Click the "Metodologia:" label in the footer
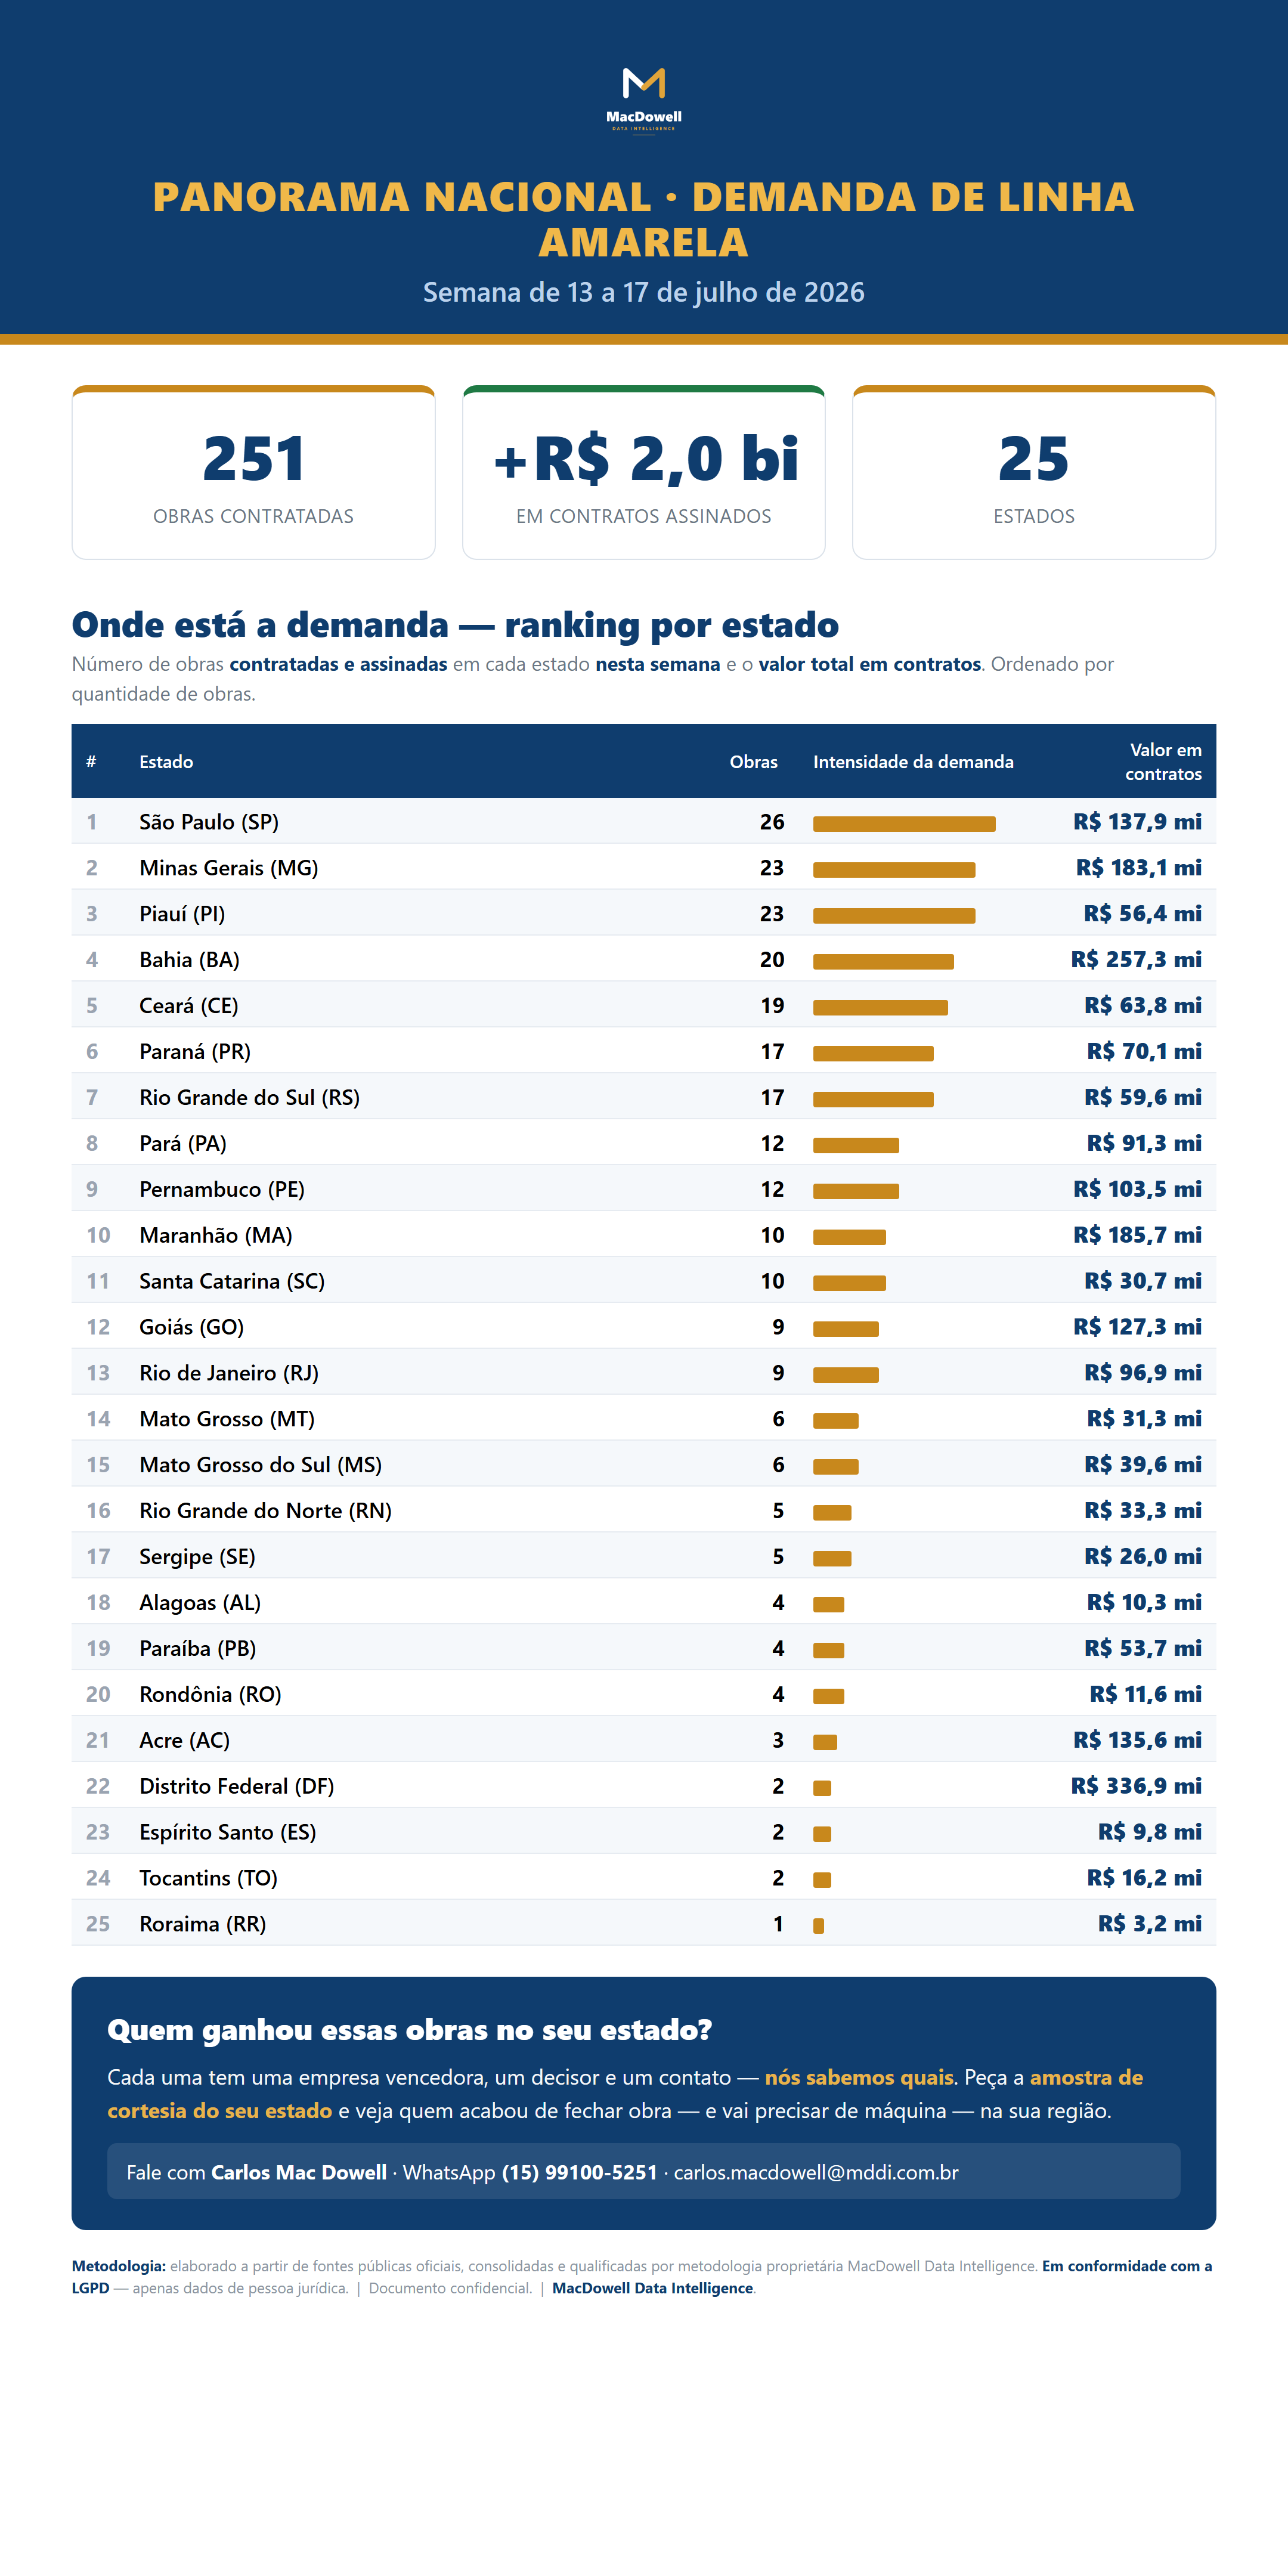 [x=119, y=2267]
